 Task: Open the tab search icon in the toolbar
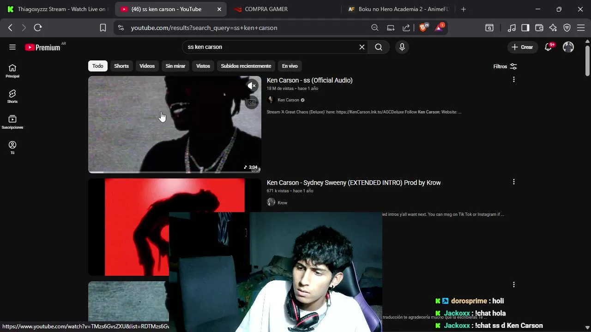pyautogui.click(x=489, y=28)
